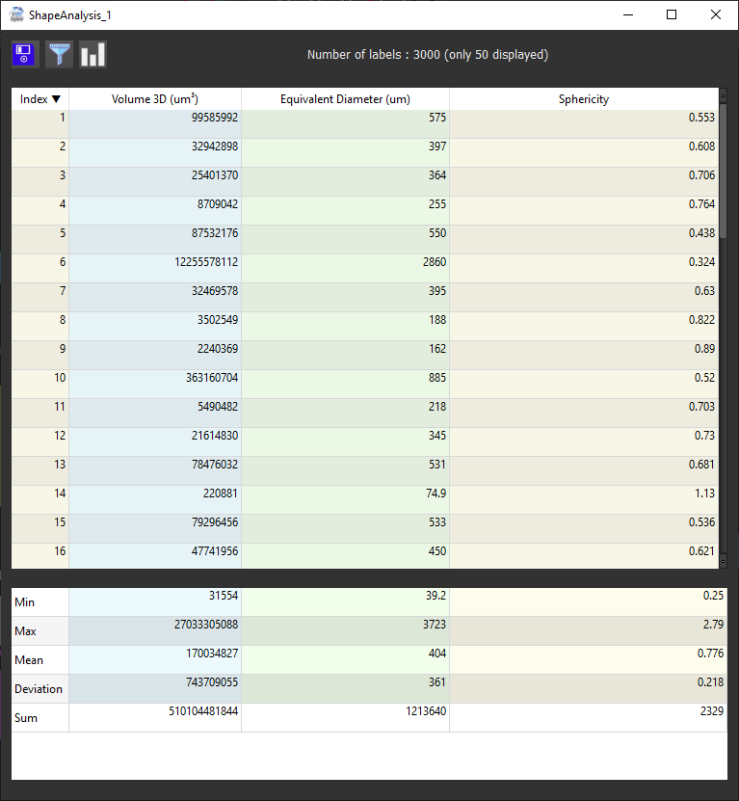Sort by Volume 3D column header
Image resolution: width=739 pixels, height=801 pixels.
(x=155, y=99)
